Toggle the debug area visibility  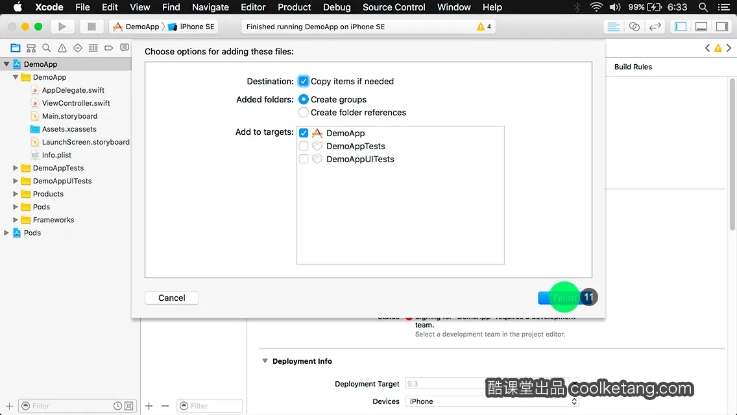701,27
